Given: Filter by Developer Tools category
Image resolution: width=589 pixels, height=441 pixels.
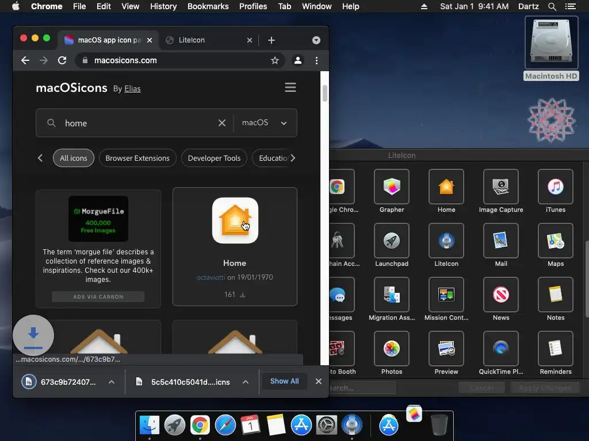Looking at the screenshot, I should pos(214,158).
